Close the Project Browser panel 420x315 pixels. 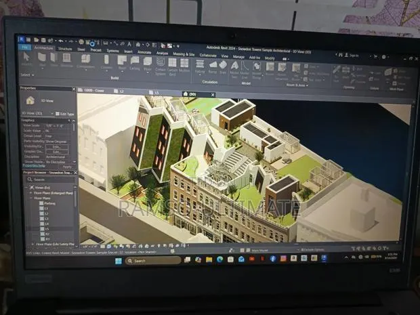click(x=75, y=173)
